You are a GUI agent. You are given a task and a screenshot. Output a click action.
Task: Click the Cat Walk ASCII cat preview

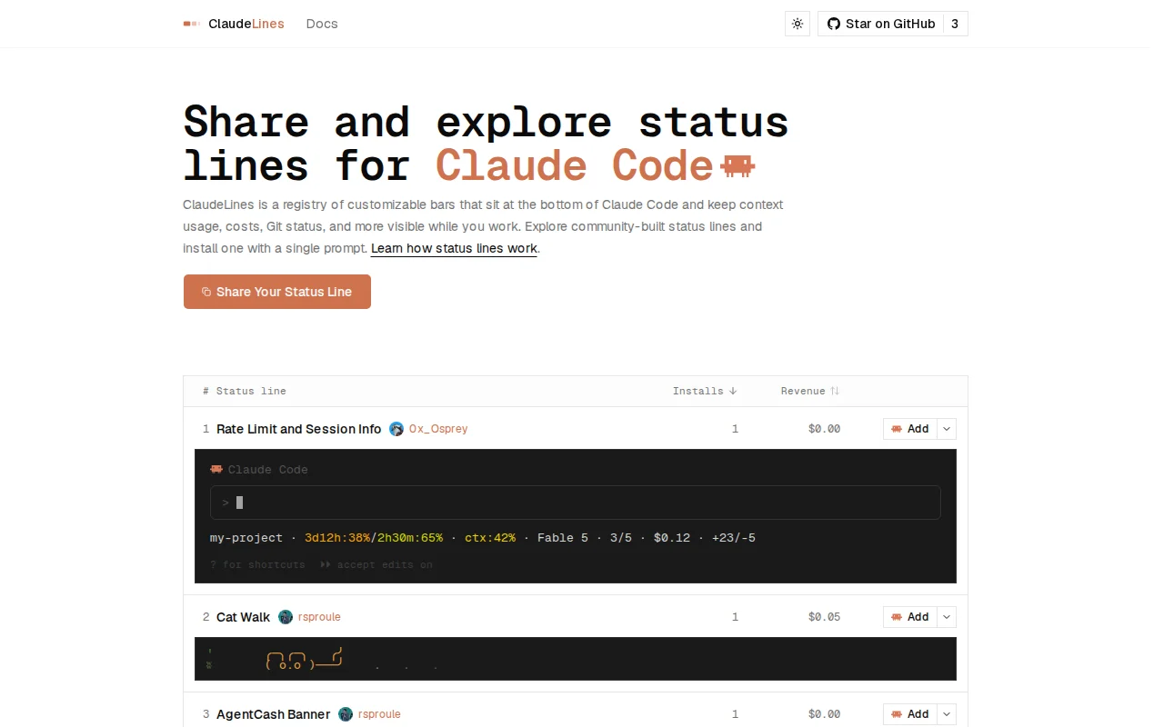304,660
